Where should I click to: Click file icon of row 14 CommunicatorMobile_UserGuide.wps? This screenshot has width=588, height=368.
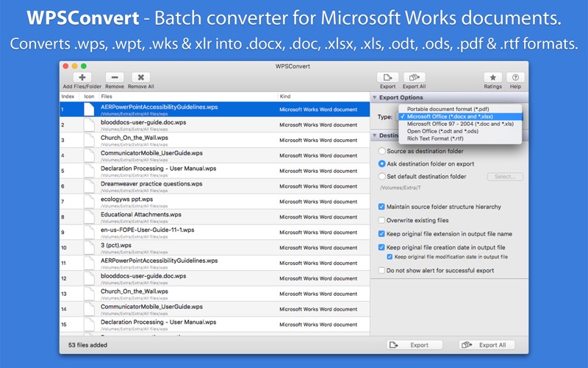point(89,309)
